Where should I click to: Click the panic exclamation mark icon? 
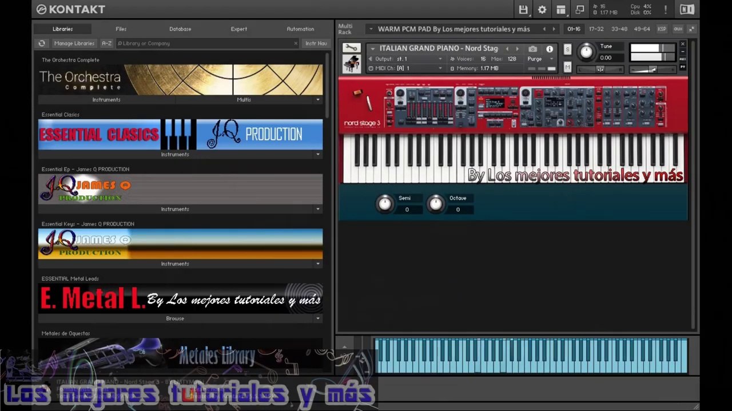click(x=666, y=9)
